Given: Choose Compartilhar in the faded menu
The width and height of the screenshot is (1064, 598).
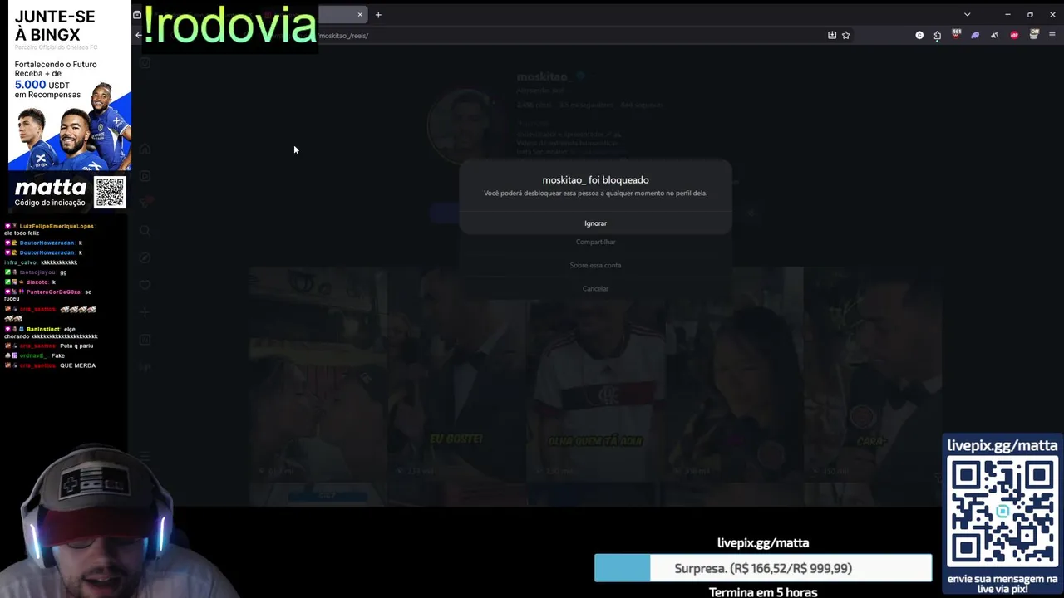Looking at the screenshot, I should coord(595,242).
